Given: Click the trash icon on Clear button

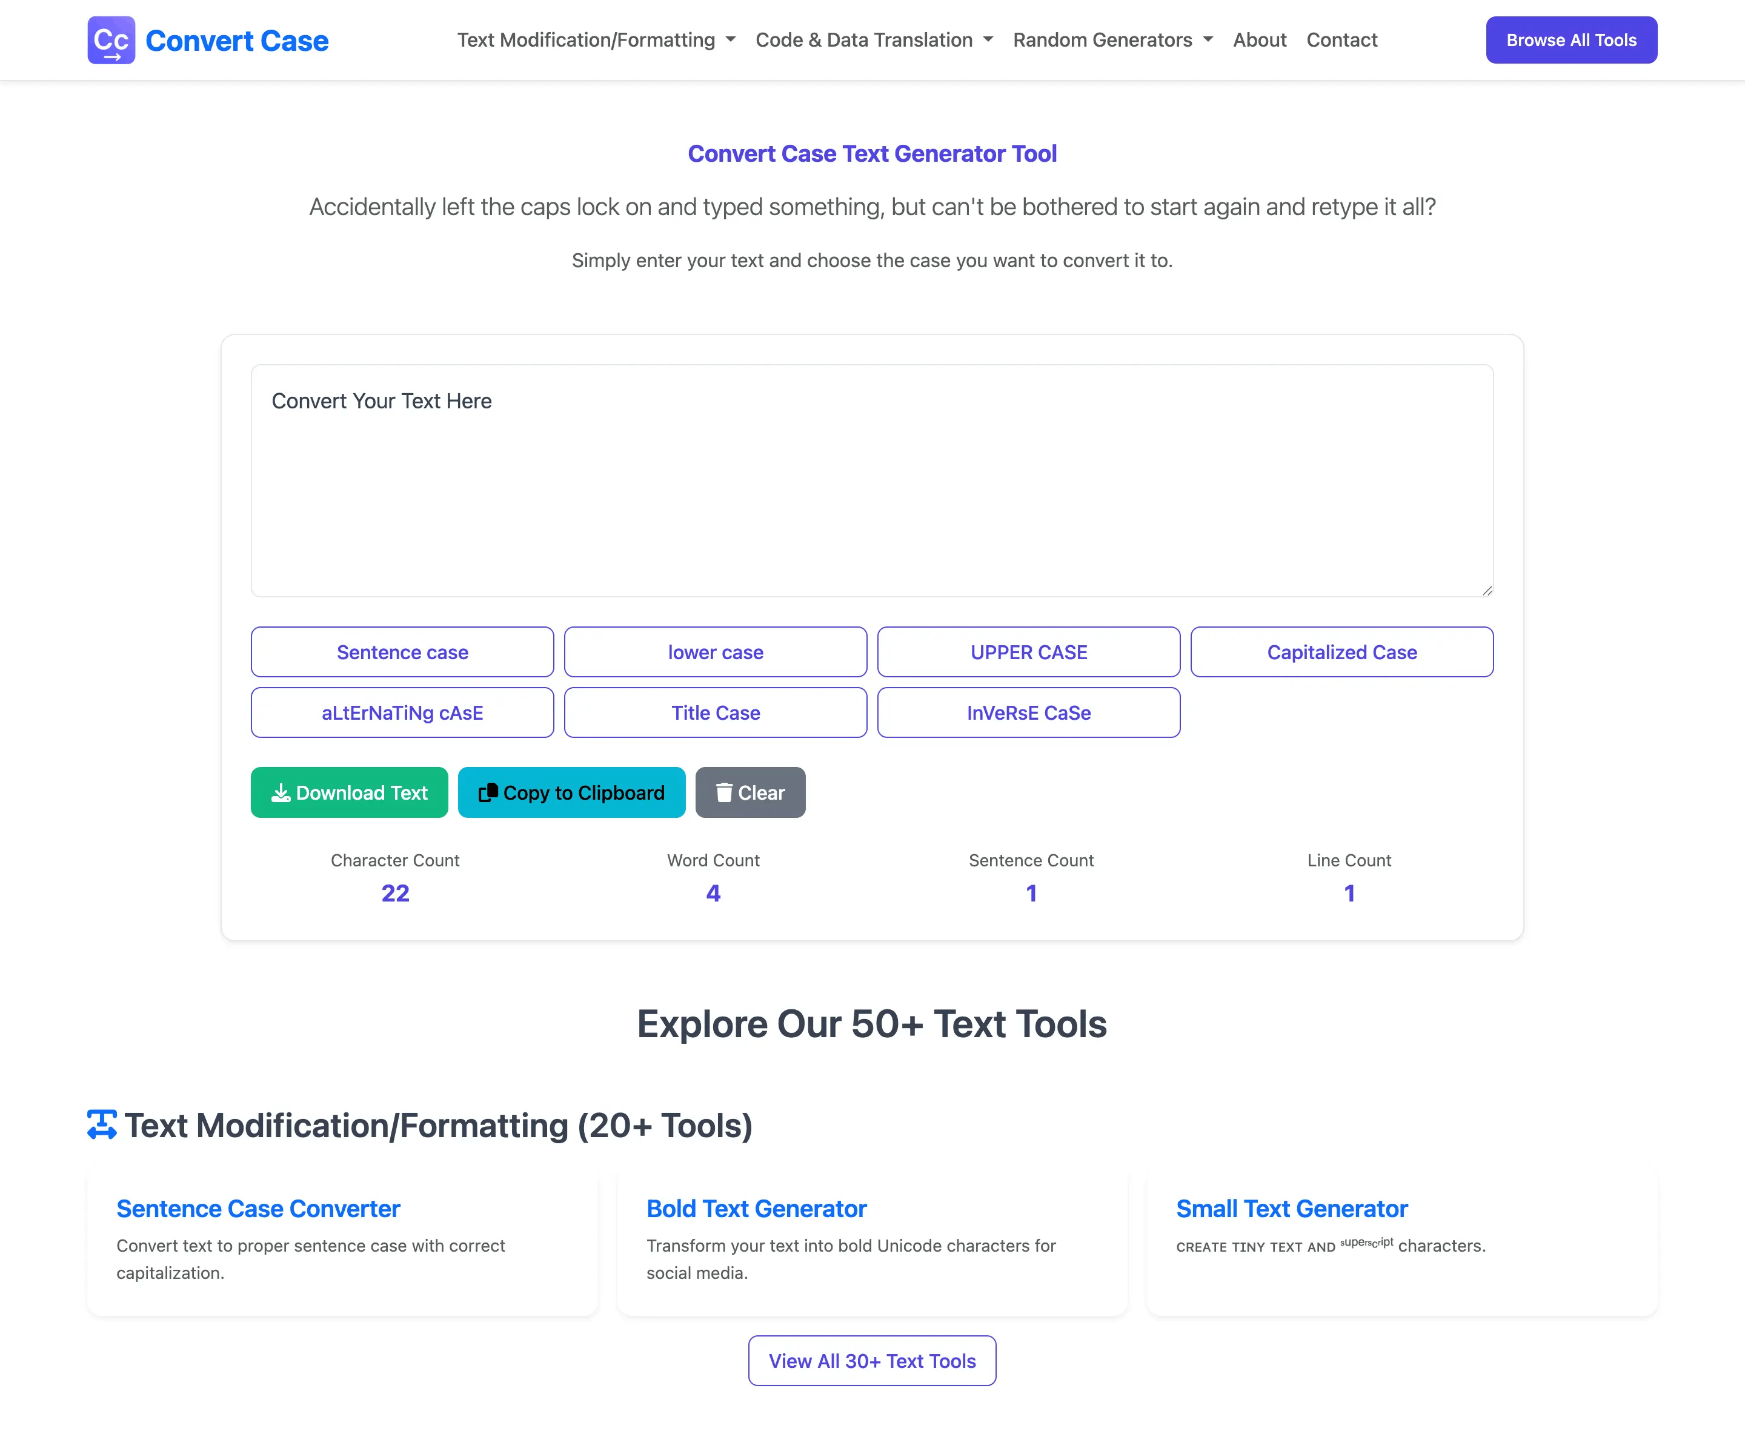Looking at the screenshot, I should (x=723, y=792).
